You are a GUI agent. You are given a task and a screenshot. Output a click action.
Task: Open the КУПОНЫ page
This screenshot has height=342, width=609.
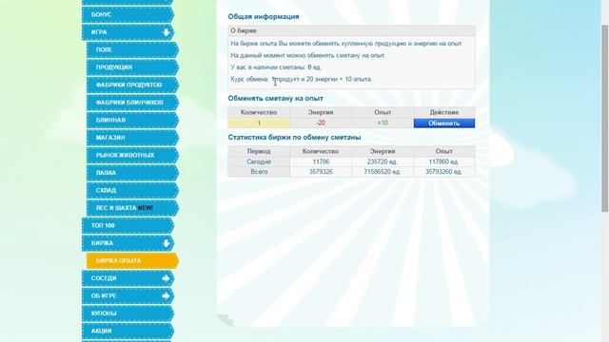[128, 313]
